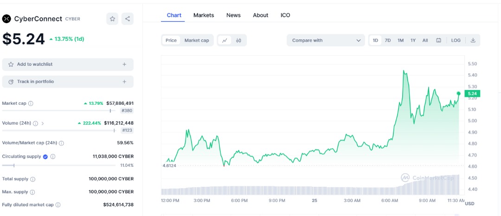
Task: Select the Market cap chart toggle
Action: tap(197, 40)
